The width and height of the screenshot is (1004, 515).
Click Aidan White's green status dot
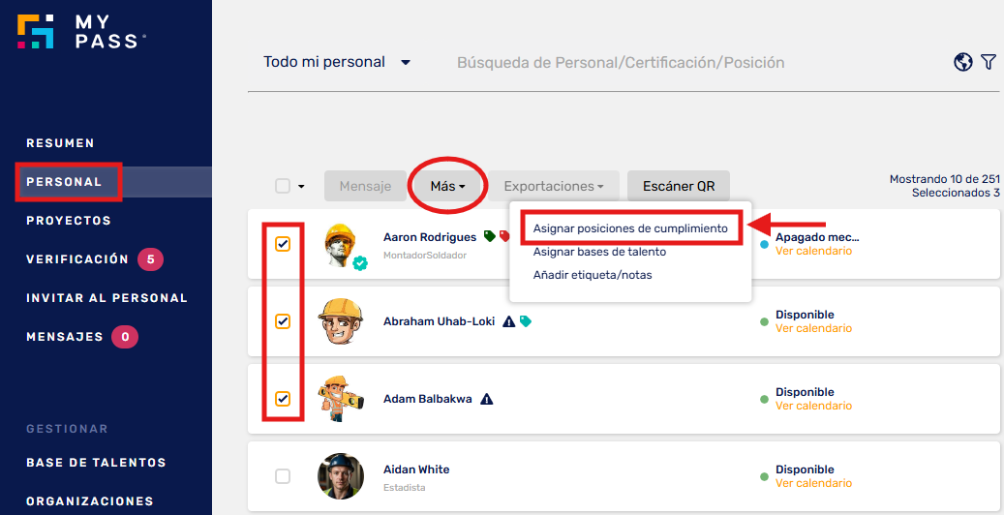click(764, 476)
